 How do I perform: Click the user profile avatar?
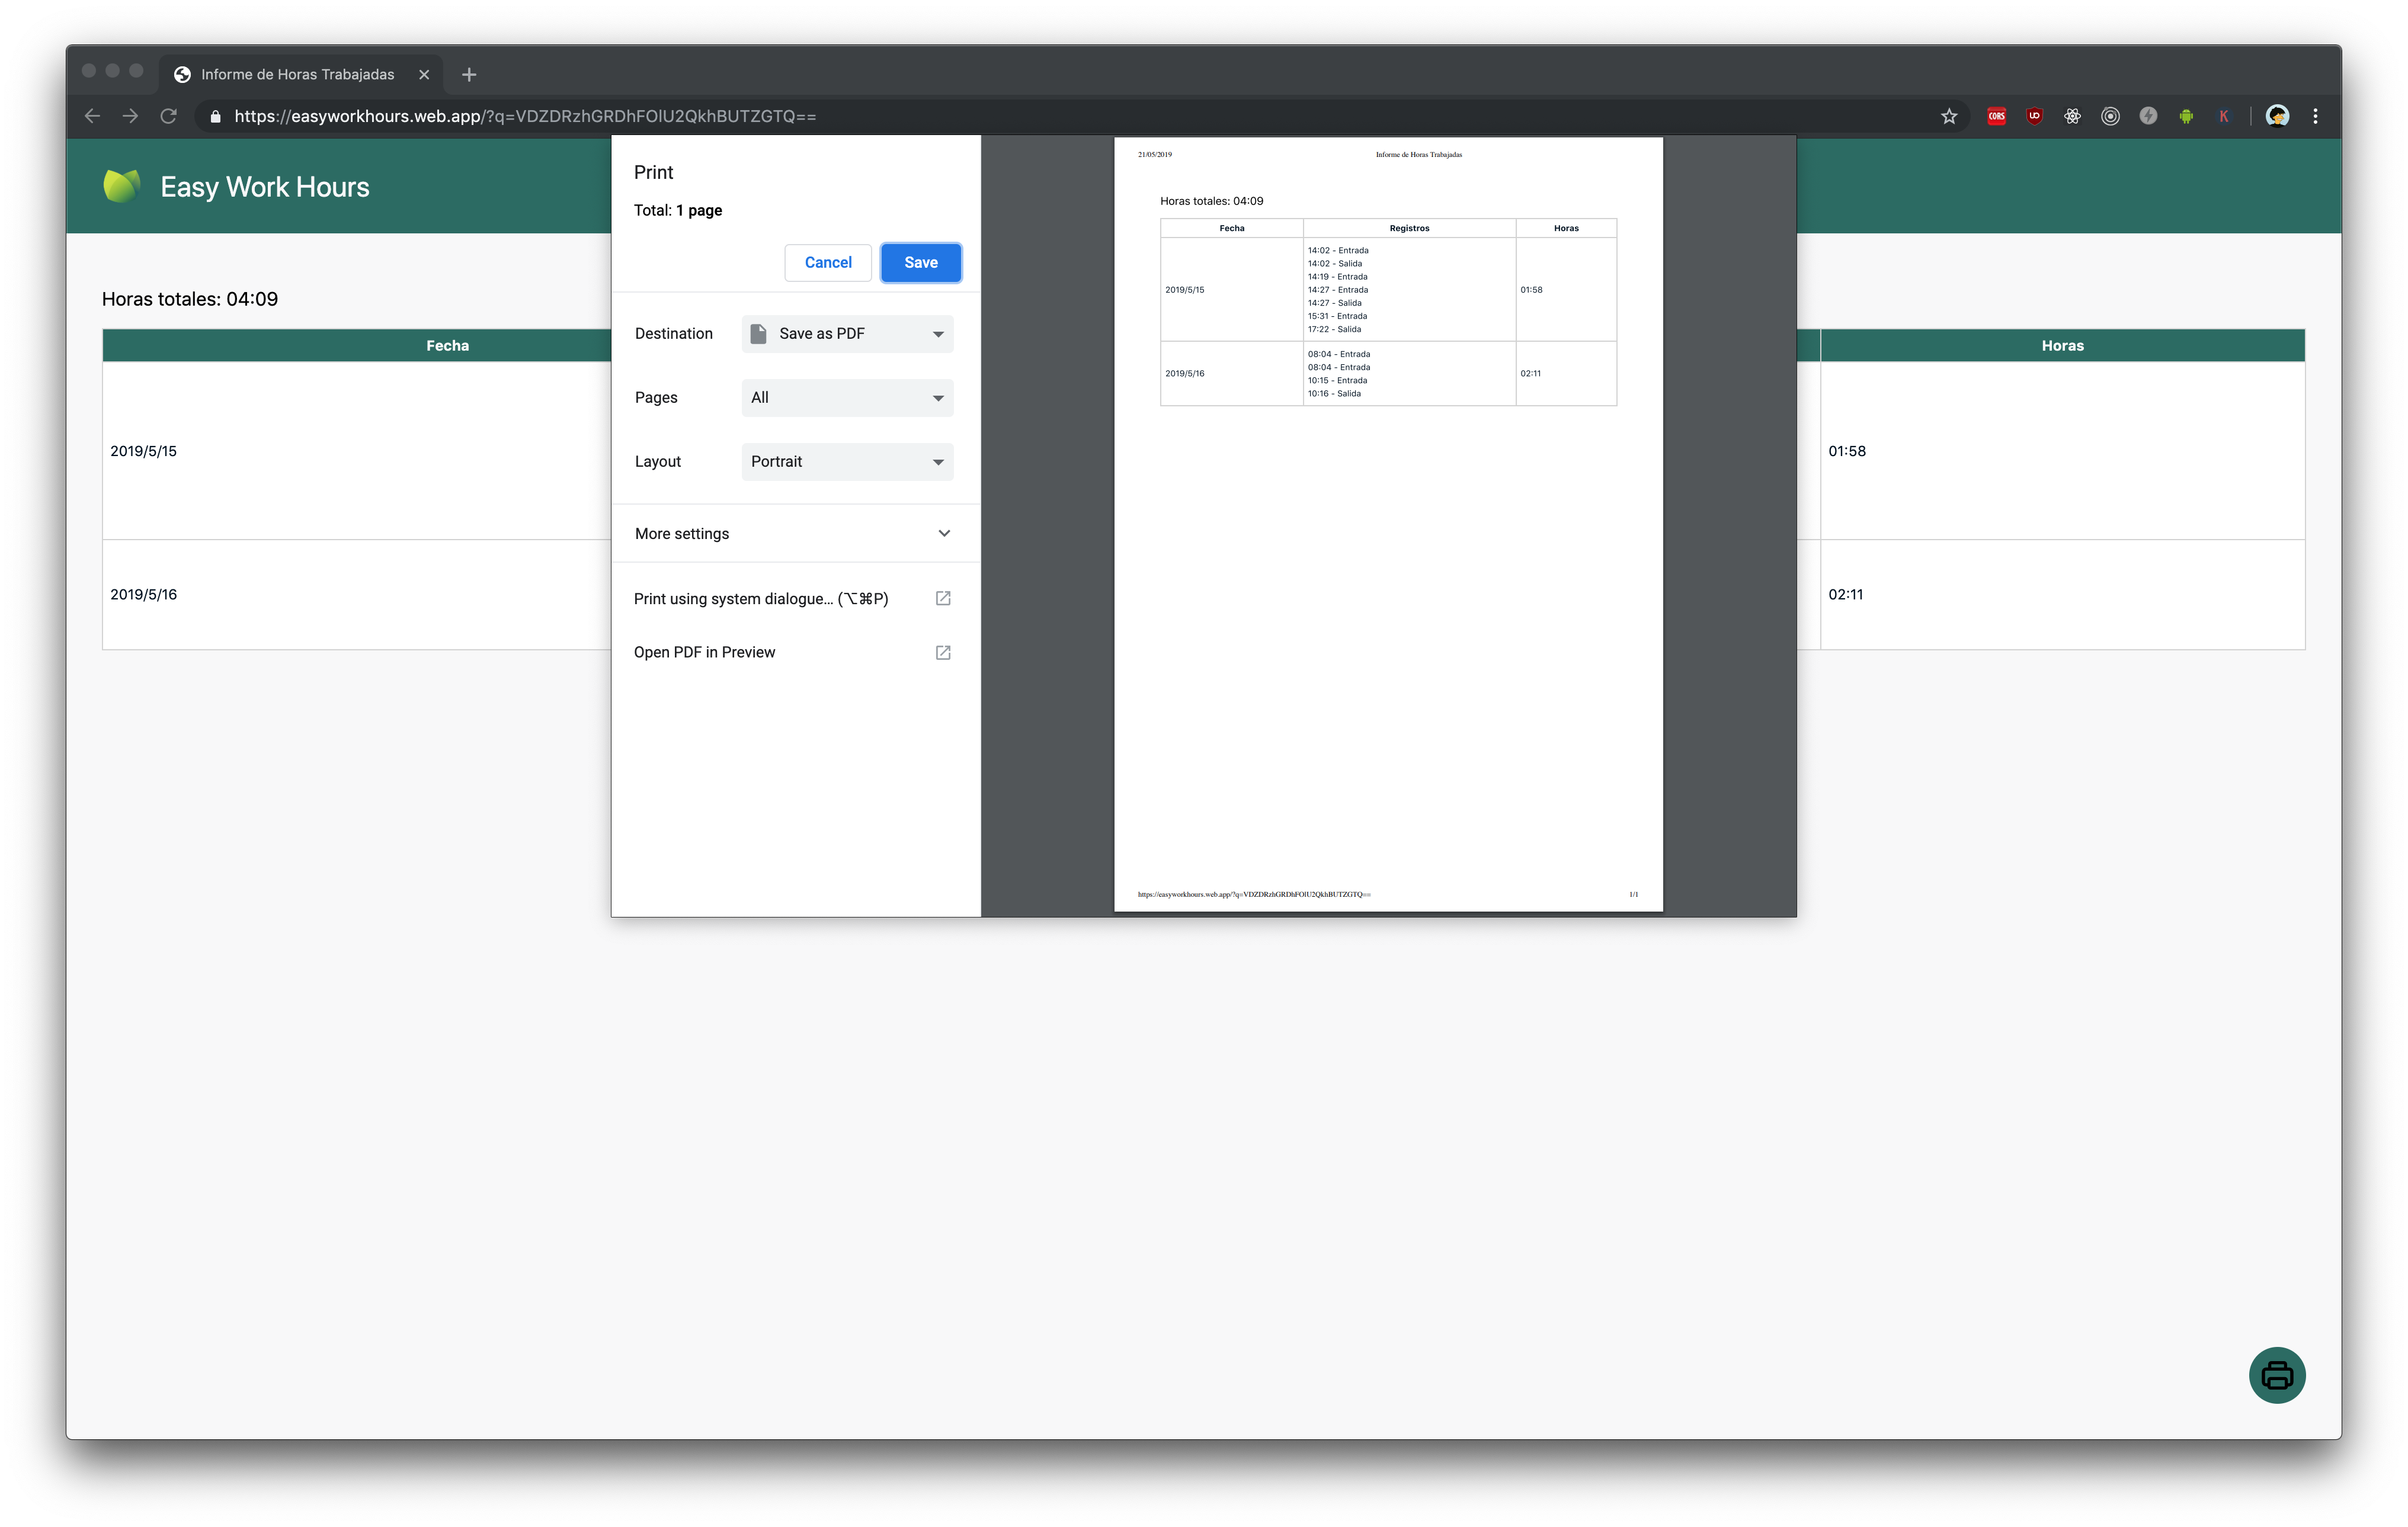click(2277, 116)
